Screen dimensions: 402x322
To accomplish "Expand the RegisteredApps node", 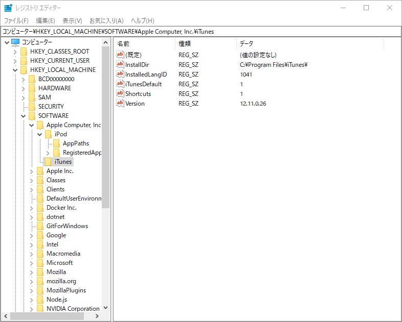I will pos(48,153).
